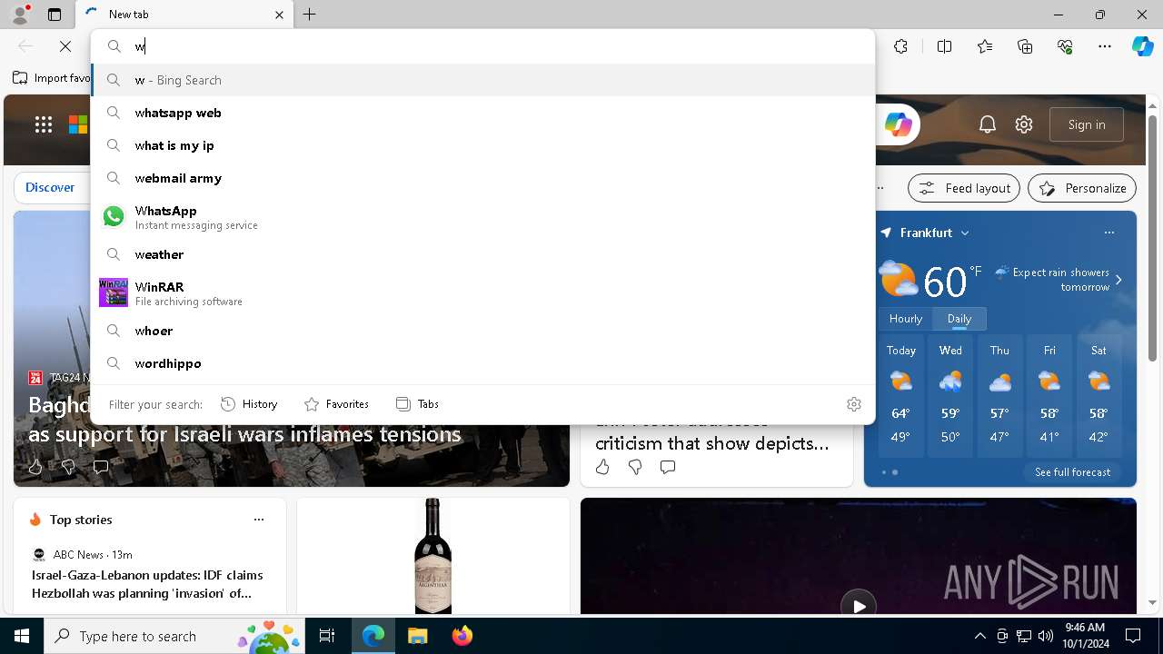1163x654 pixels.
Task: Open the wine bottle product thumbnail
Action: pyautogui.click(x=433, y=555)
